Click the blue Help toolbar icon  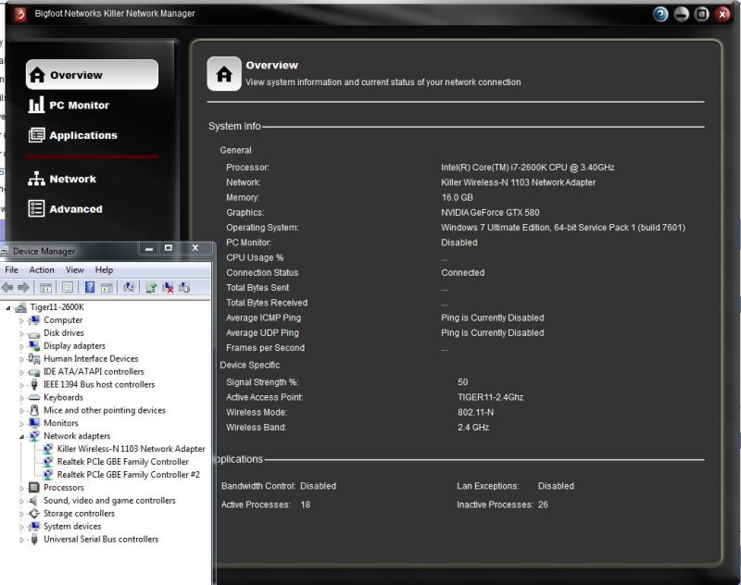click(x=90, y=287)
